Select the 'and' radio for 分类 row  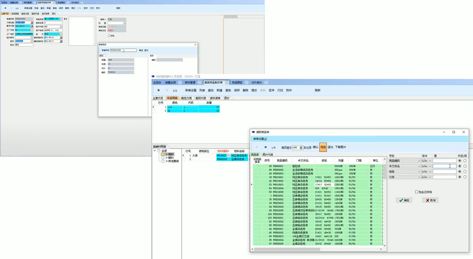coord(460,177)
